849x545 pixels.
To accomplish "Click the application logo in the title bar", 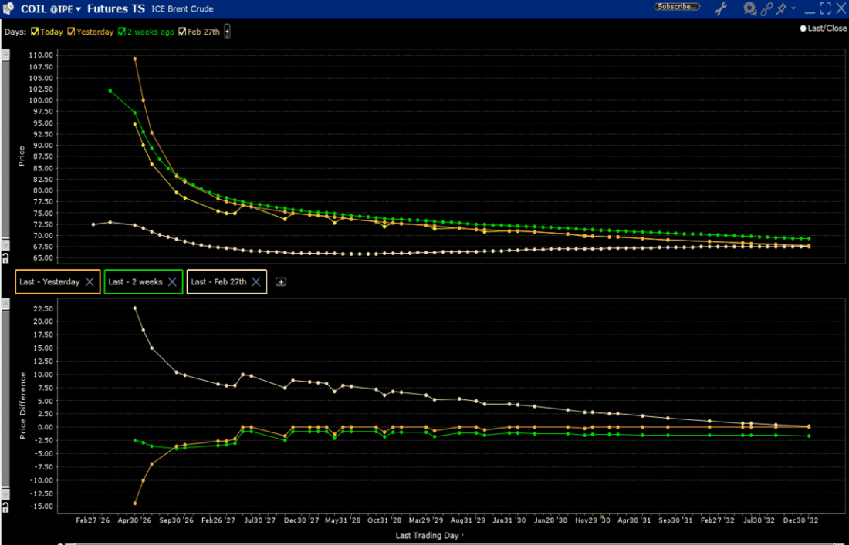I will pos(8,8).
